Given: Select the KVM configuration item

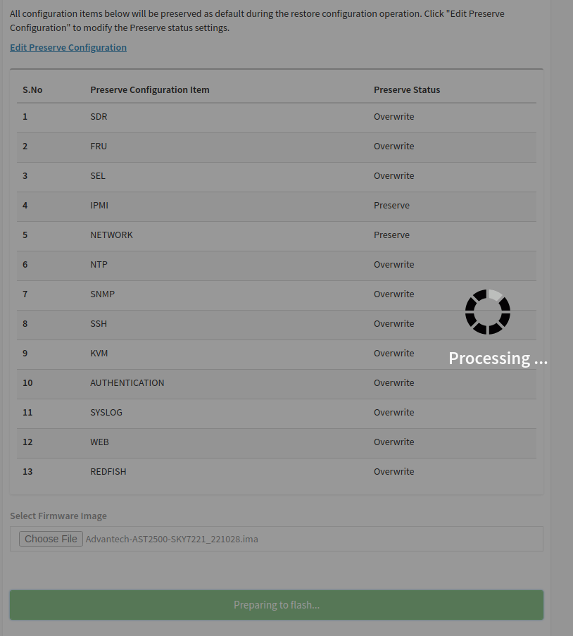Looking at the screenshot, I should (99, 354).
